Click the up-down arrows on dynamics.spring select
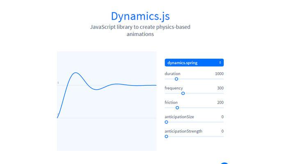This screenshot has height=164, width=298. coord(220,62)
